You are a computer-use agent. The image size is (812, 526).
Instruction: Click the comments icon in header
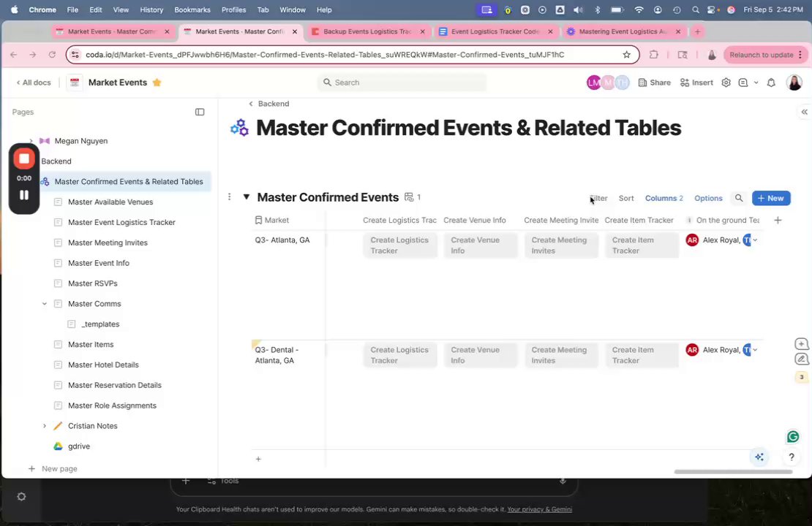tap(743, 83)
